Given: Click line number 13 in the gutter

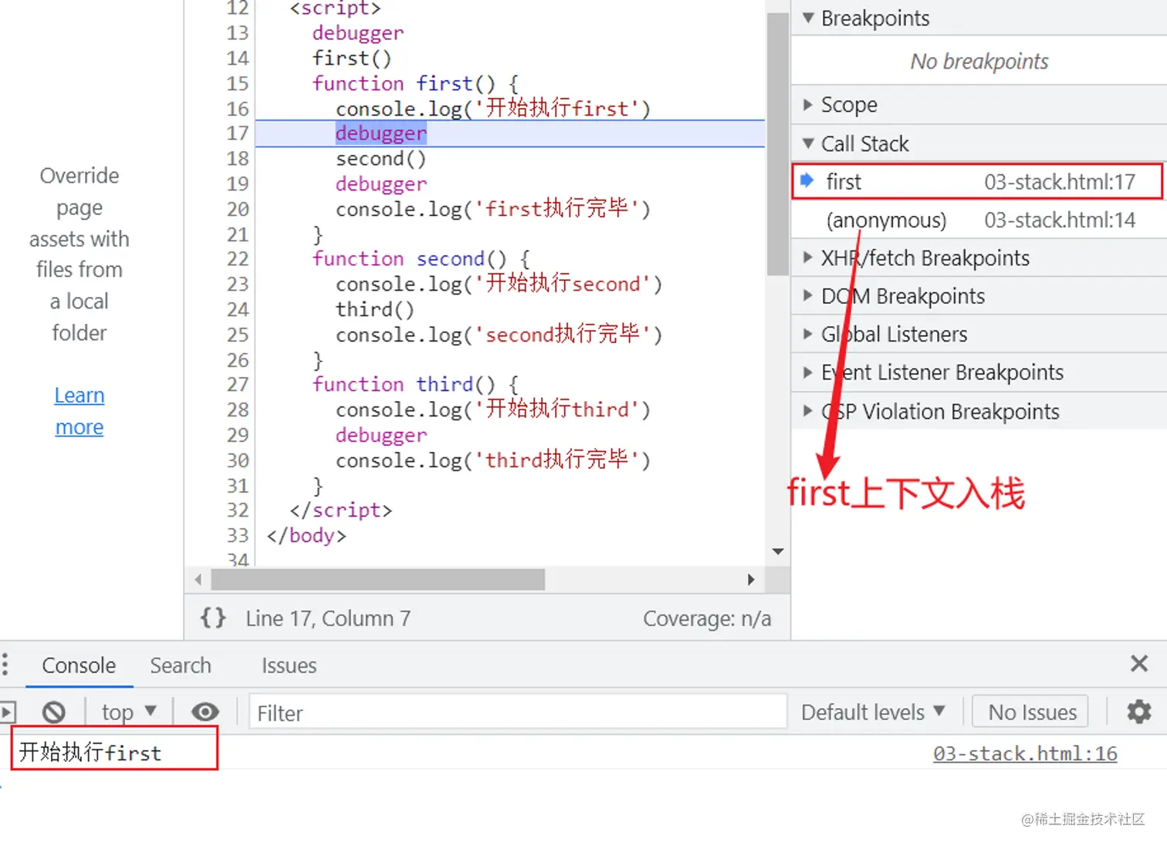Looking at the screenshot, I should pos(238,33).
